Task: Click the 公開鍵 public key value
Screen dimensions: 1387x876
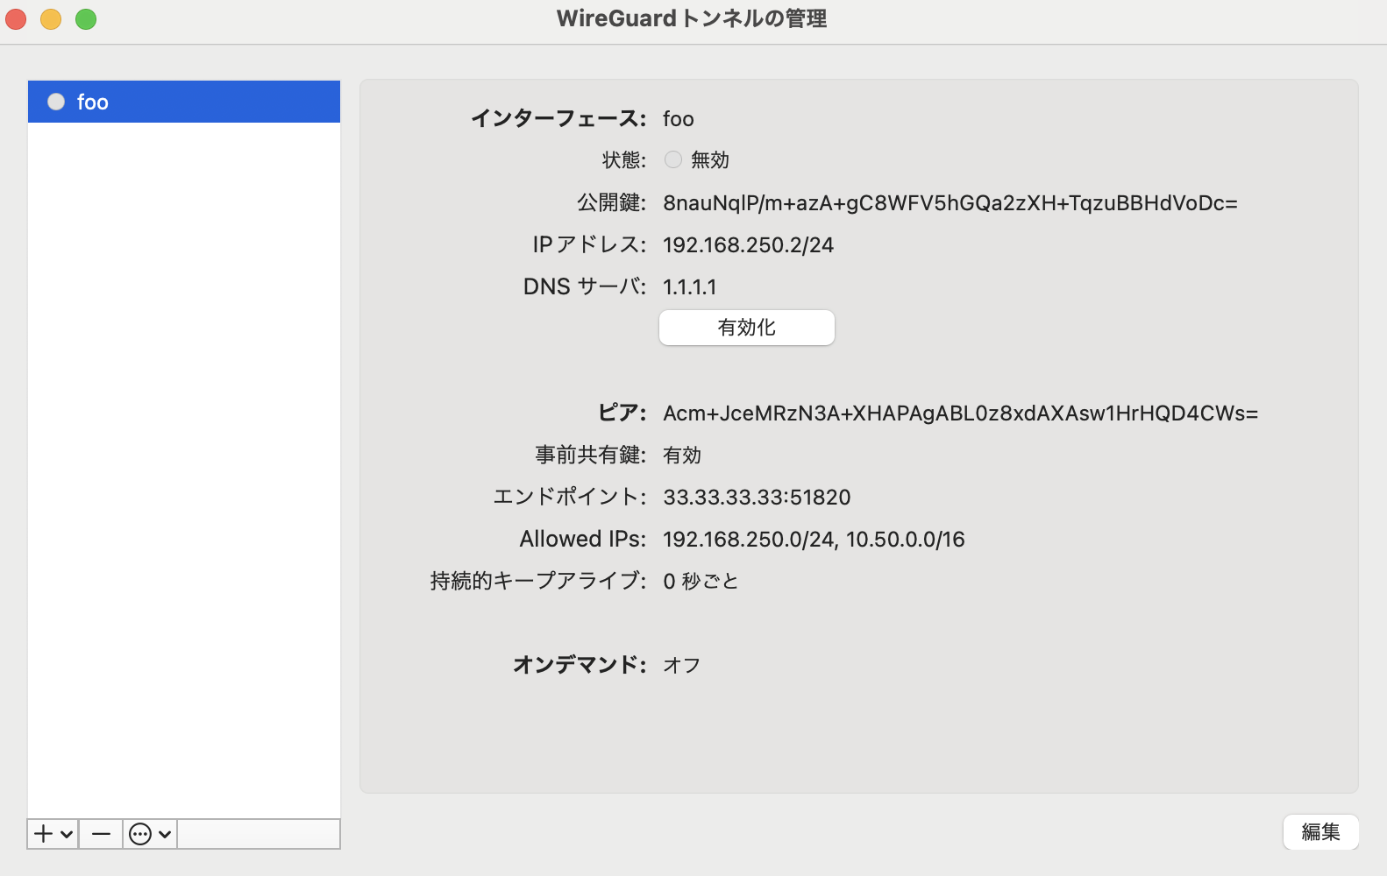Action: (x=950, y=203)
